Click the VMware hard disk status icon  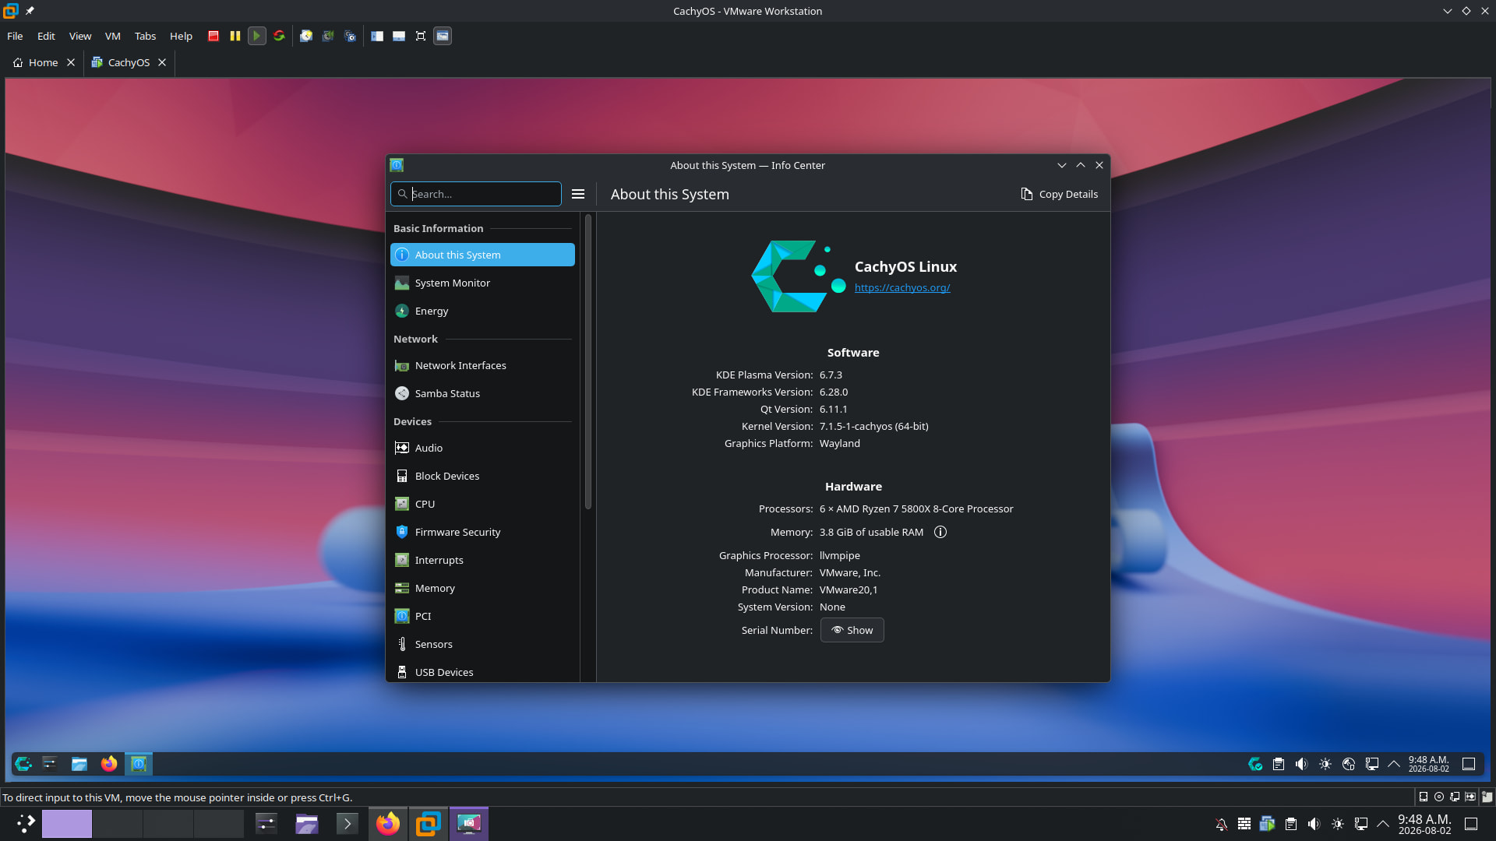(x=1424, y=797)
